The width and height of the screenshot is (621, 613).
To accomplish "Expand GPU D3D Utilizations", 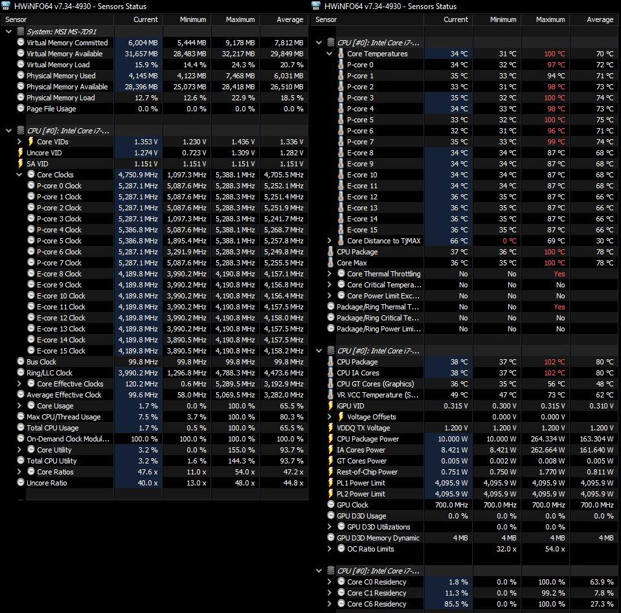I will 329,527.
